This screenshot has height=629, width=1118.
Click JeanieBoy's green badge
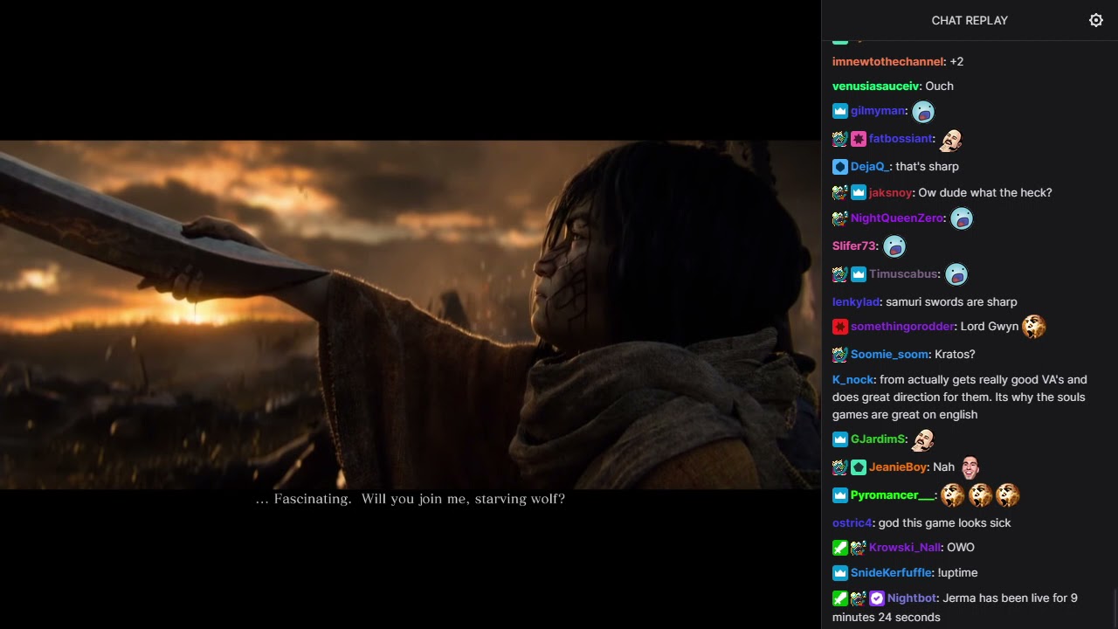(x=859, y=467)
